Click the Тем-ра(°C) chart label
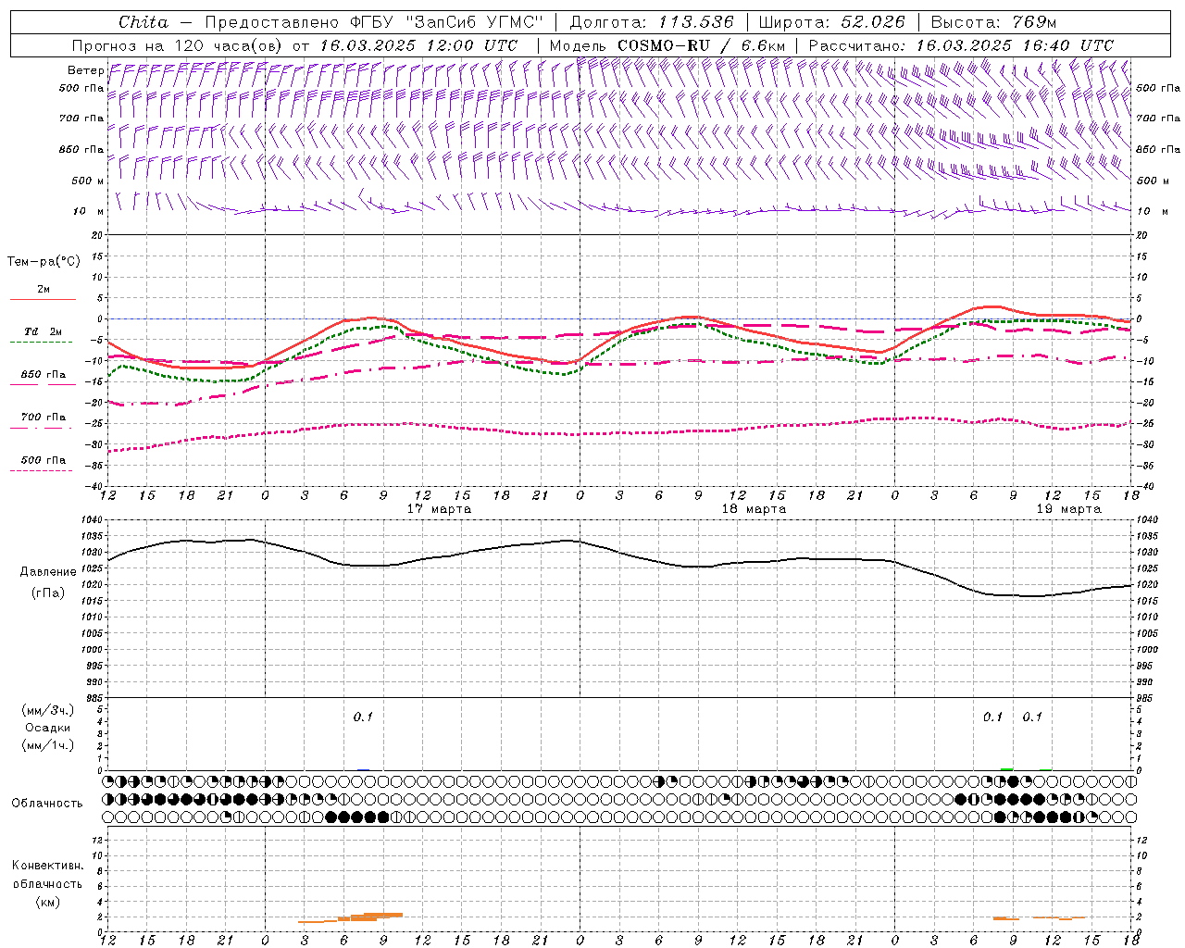Image resolution: width=1185 pixels, height=948 pixels. click(x=44, y=262)
